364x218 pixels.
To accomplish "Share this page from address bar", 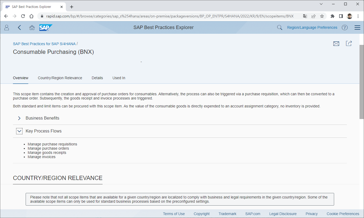I will [314, 16].
